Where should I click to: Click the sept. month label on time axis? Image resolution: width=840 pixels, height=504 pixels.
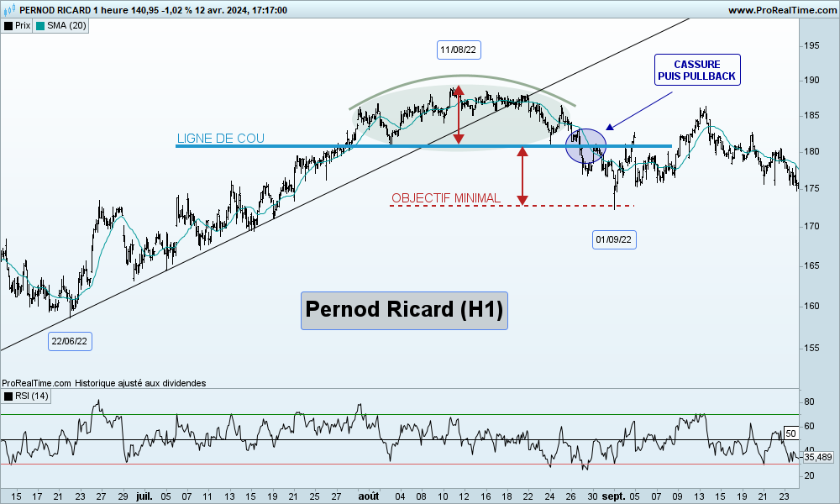pos(613,496)
